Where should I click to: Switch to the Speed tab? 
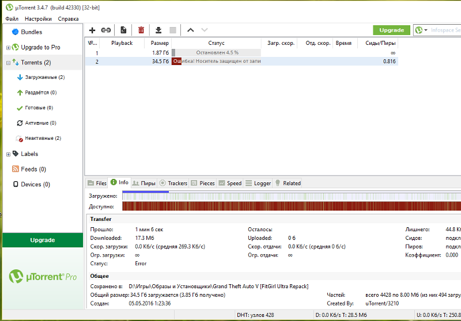230,183
